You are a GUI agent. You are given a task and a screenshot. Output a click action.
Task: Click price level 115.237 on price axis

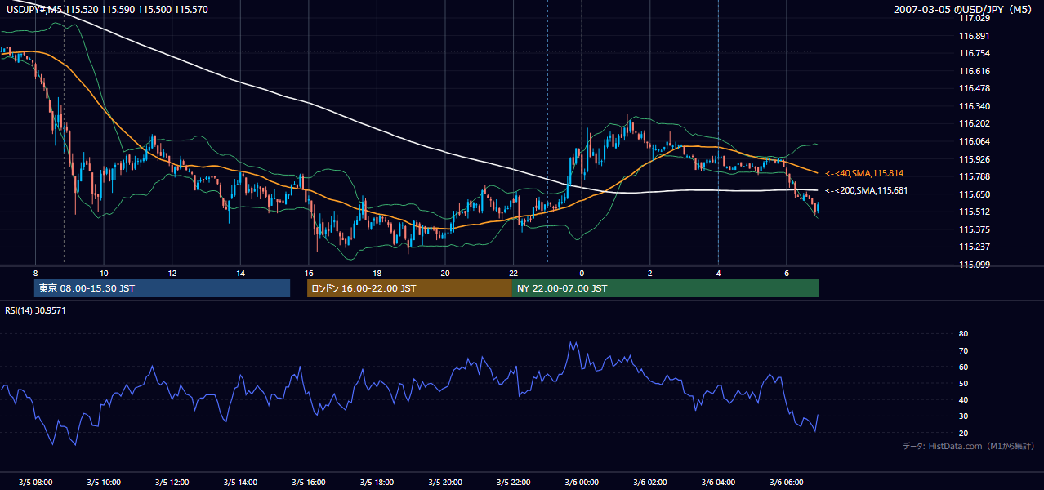click(974, 247)
